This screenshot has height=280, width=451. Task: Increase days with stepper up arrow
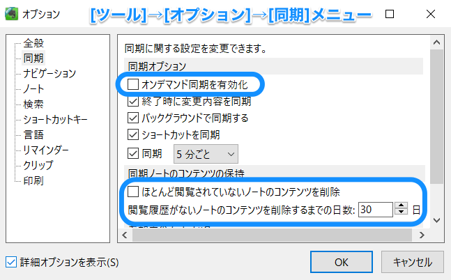point(401,205)
